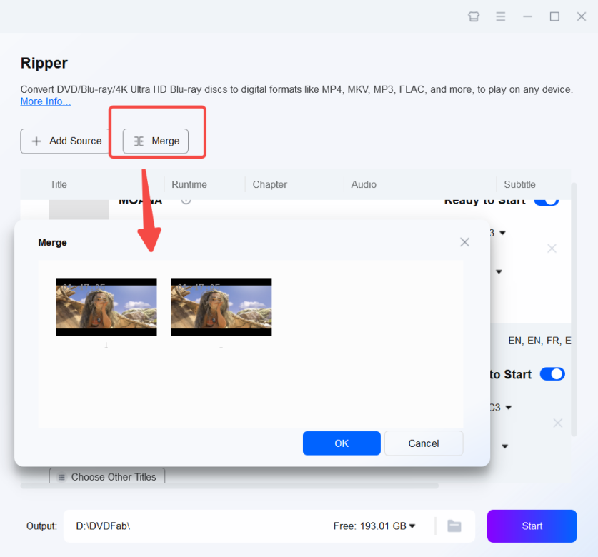
Task: Open the dropdown arrow next to 'C3'
Action: 509,408
